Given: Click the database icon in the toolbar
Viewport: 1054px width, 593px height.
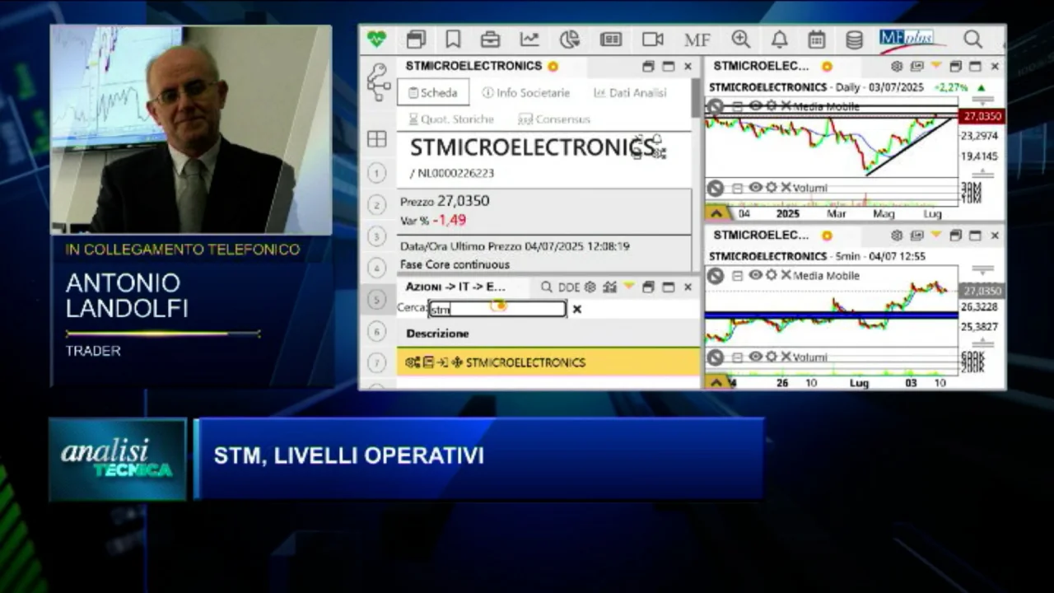Looking at the screenshot, I should (855, 39).
